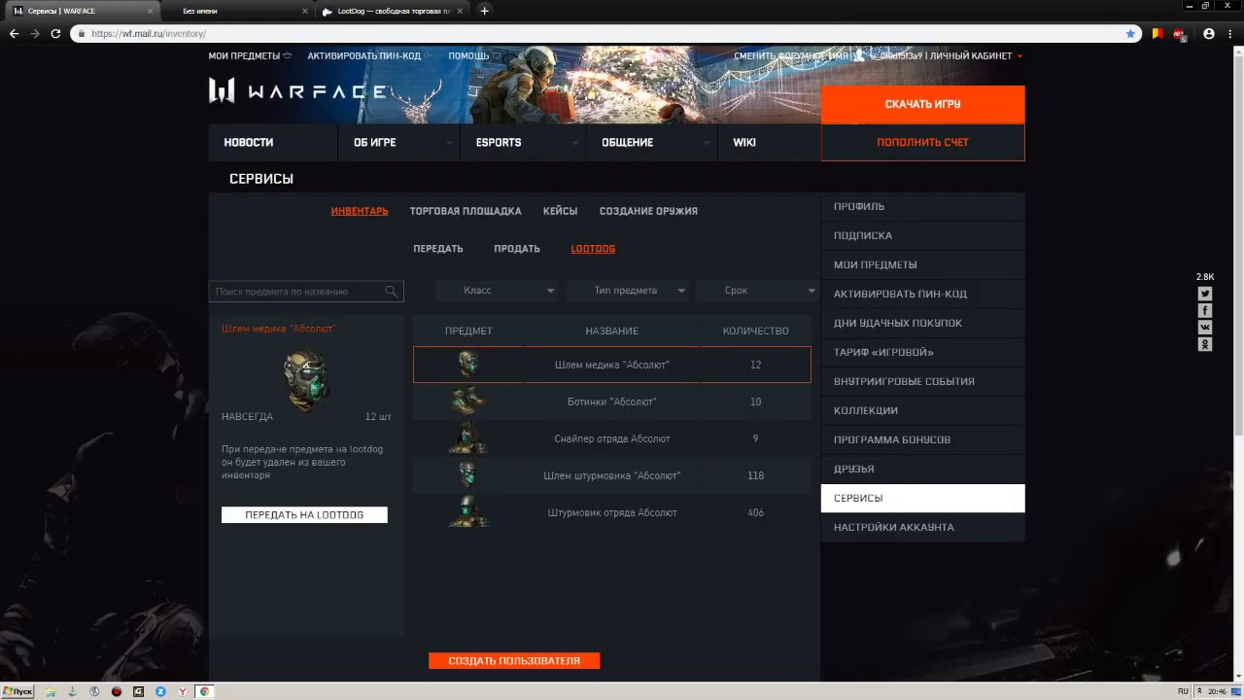1244x700 pixels.
Task: Open the WIKI nav item
Action: point(744,142)
